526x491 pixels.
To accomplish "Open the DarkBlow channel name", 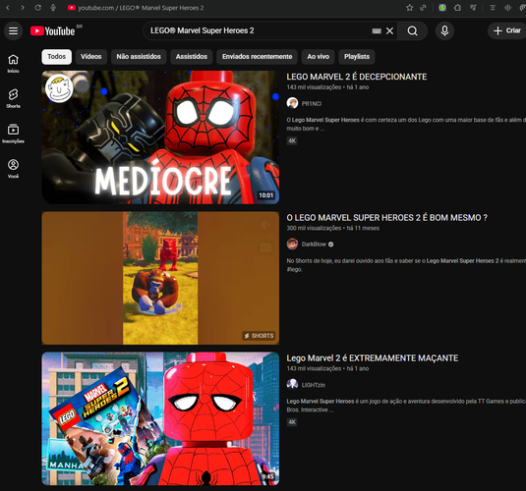I will tap(314, 245).
